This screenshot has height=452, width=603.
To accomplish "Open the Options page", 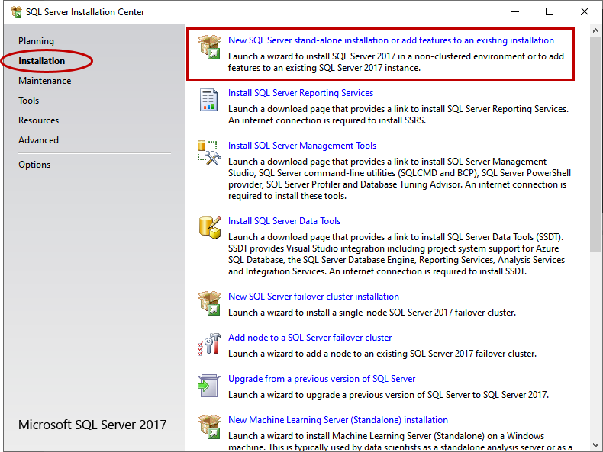I will click(x=34, y=165).
